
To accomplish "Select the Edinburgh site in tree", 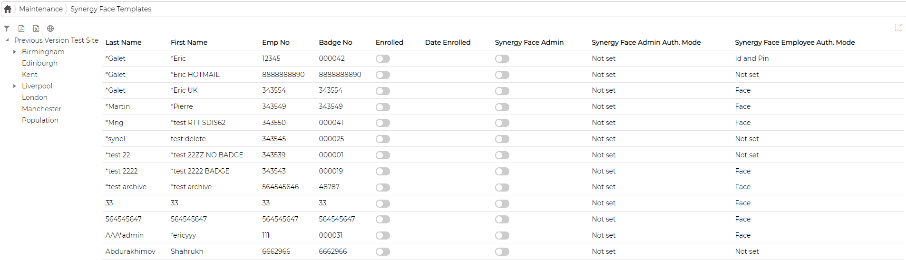I will (39, 63).
